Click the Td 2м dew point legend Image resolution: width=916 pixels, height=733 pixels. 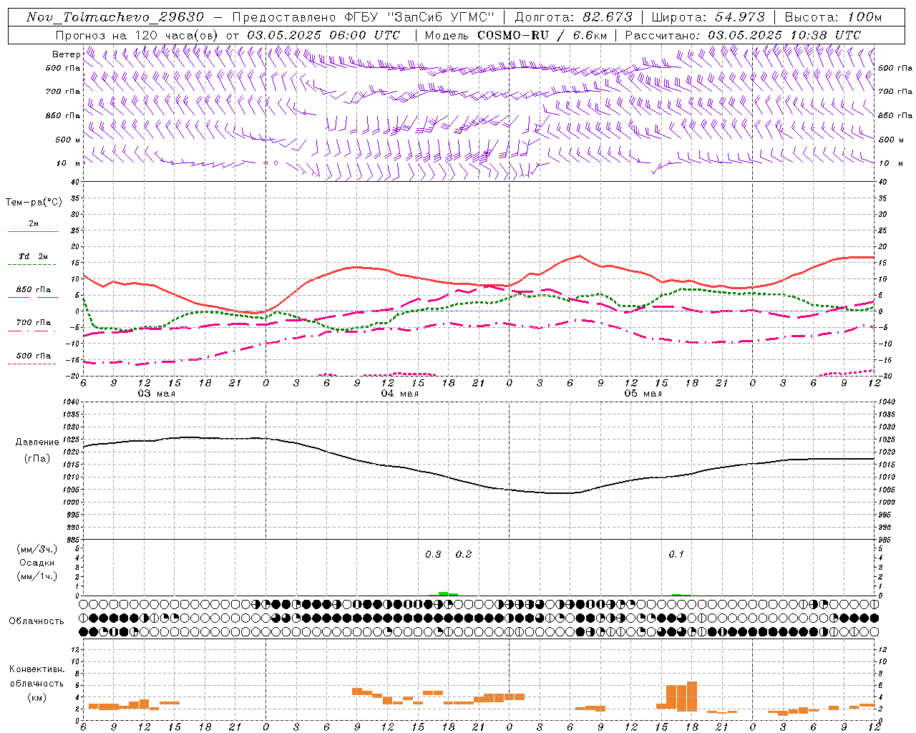click(34, 256)
